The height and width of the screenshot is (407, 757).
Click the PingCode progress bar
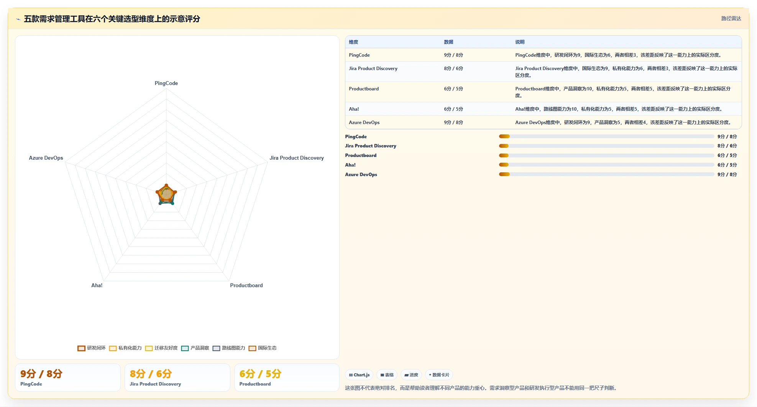[x=606, y=136]
